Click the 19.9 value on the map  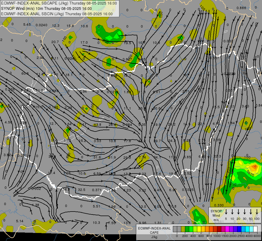157,125
